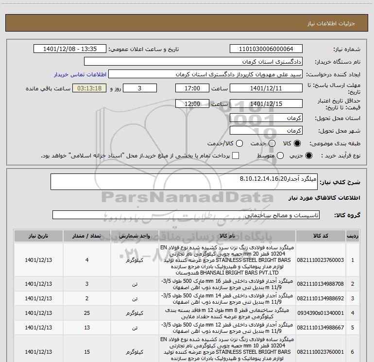This screenshot has width=374, height=362.
Task: Click the اطلاعات کالاهای مورد نیاز heading
Action: (x=324, y=198)
